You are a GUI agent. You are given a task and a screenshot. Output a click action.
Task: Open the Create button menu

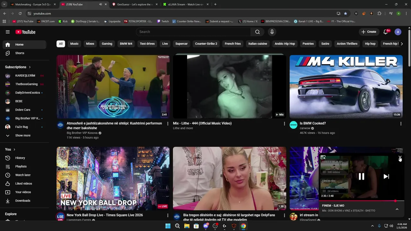tap(369, 32)
